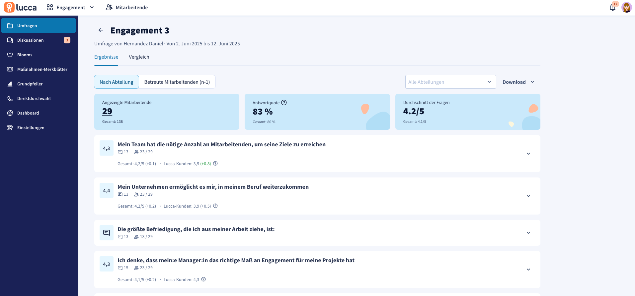Click the back arrow beside Engagement 3
Screen dimensions: 635x296
(x=101, y=30)
